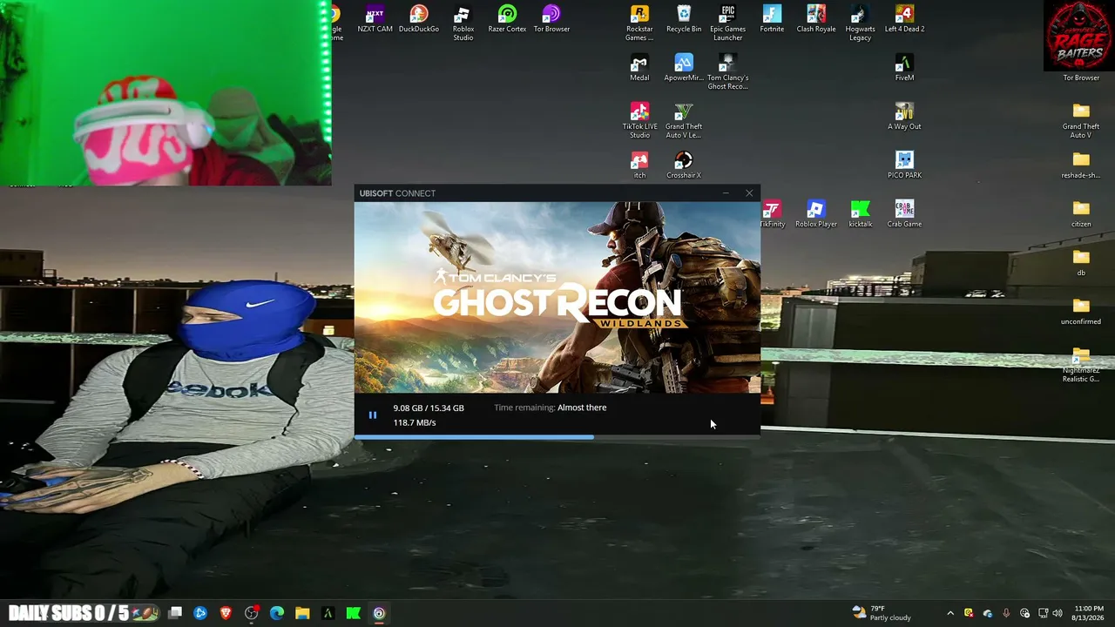Open the green Kick app in taskbar
This screenshot has height=627, width=1115.
tap(354, 613)
